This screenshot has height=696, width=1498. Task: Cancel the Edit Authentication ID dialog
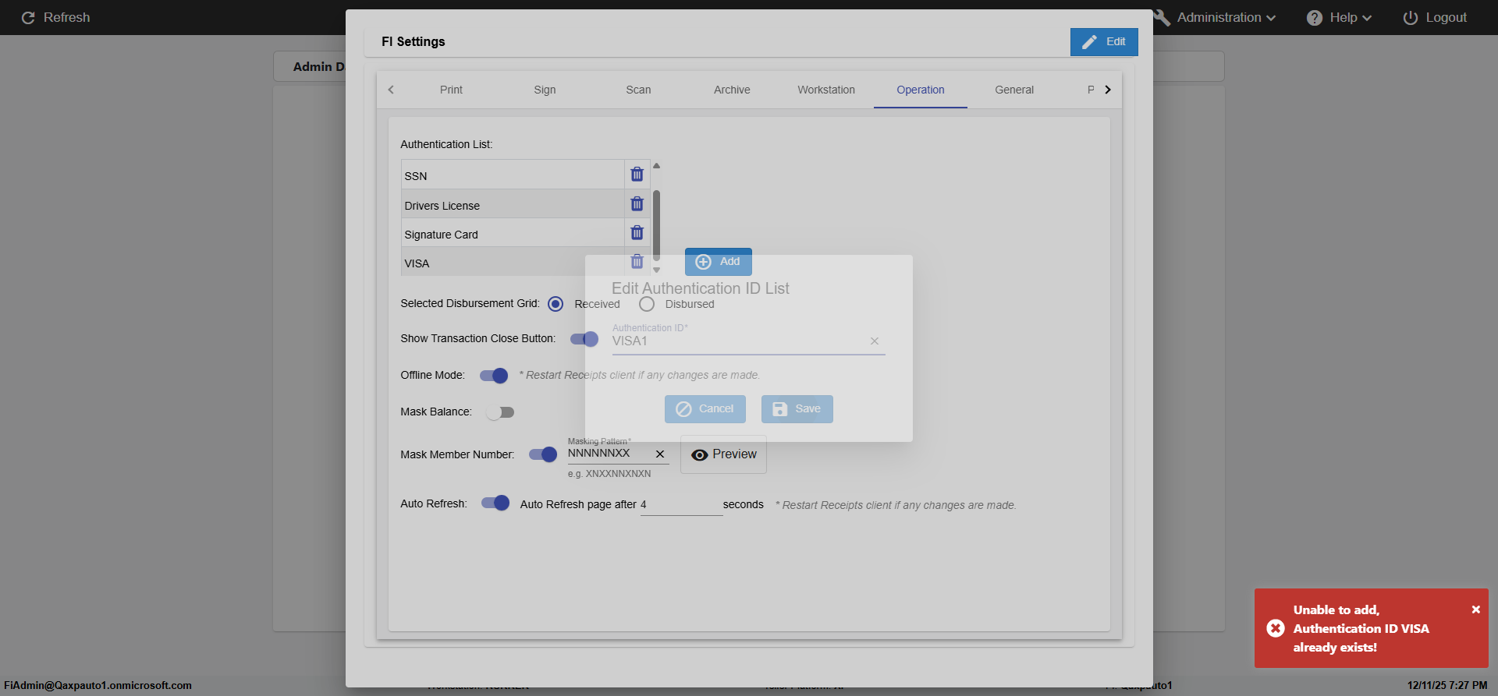pyautogui.click(x=705, y=409)
